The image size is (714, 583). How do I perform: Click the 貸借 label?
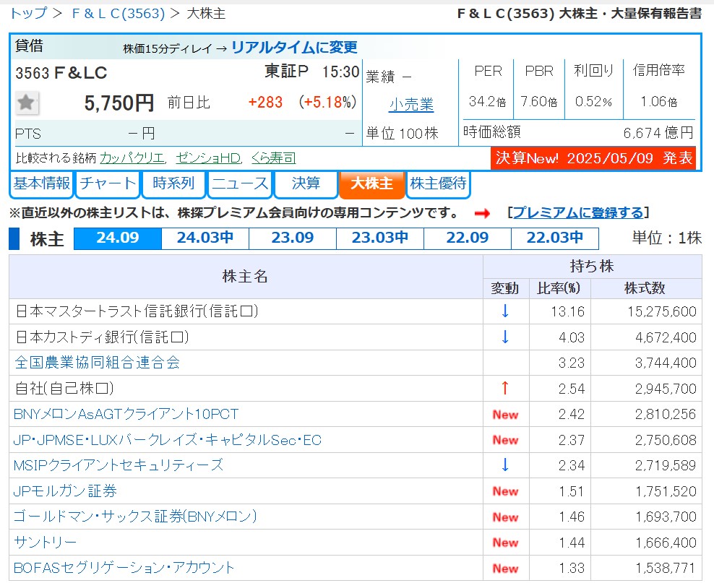point(29,46)
